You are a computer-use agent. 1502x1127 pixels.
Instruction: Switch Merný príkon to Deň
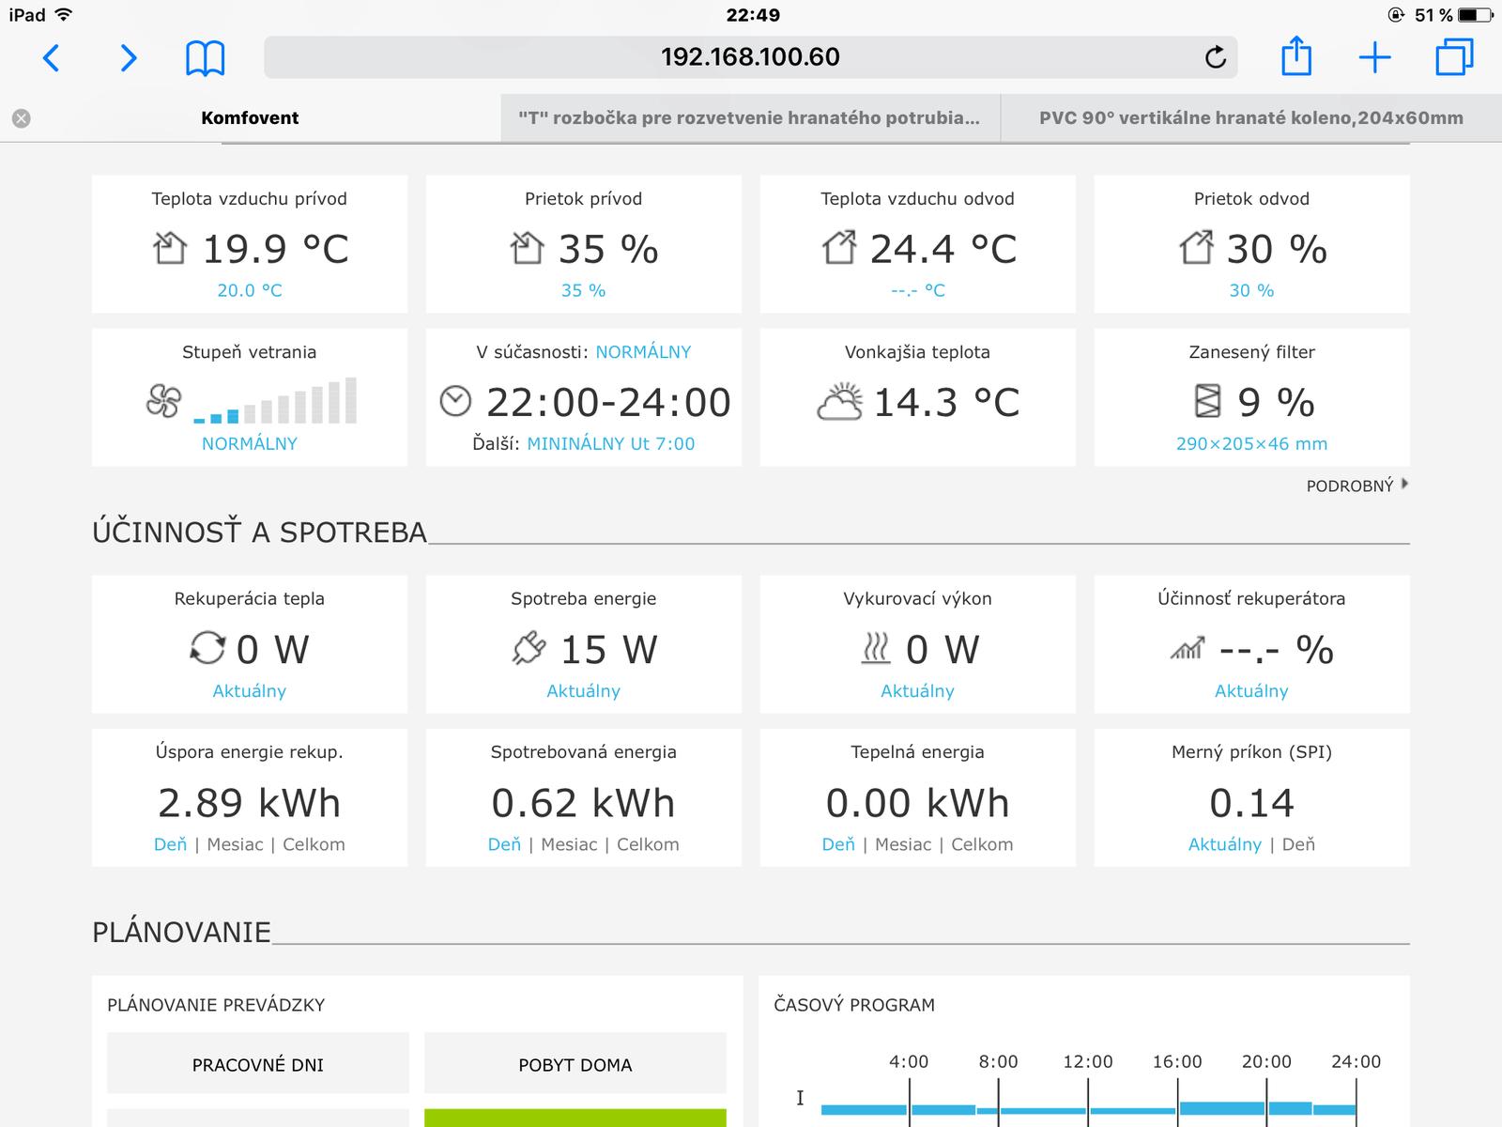click(x=1298, y=844)
